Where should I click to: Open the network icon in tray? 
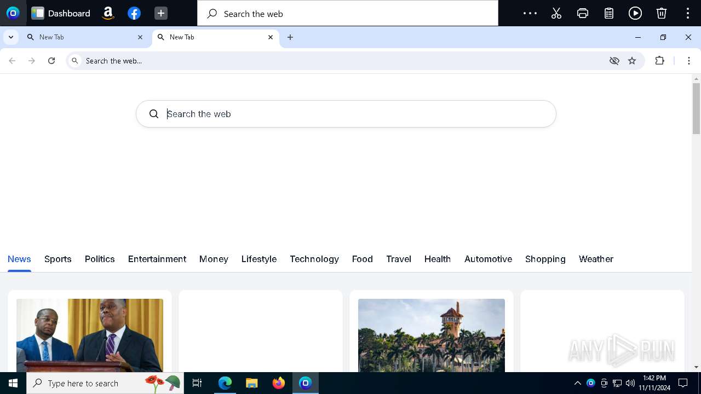tap(617, 383)
